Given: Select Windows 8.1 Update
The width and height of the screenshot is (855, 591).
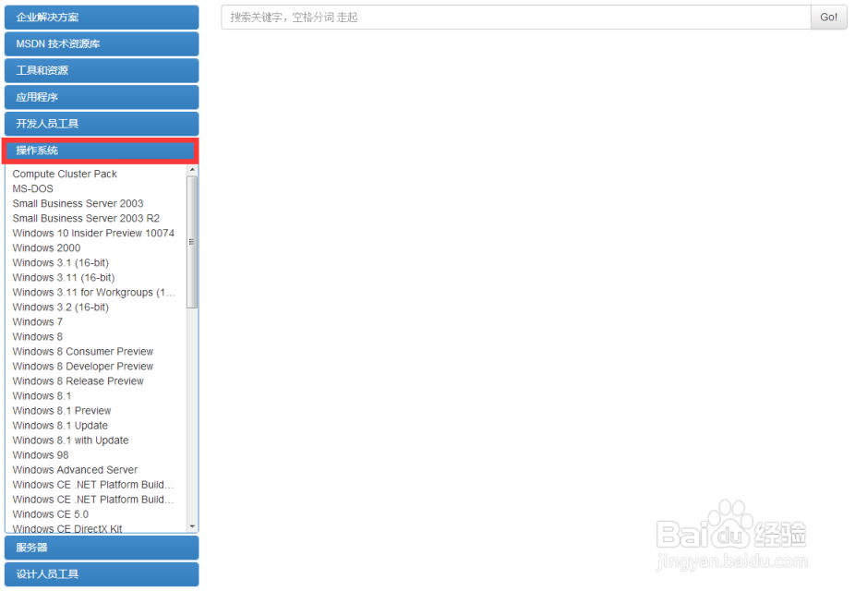Looking at the screenshot, I should 60,426.
